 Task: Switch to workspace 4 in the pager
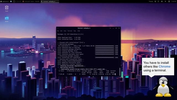[x=19, y=1]
